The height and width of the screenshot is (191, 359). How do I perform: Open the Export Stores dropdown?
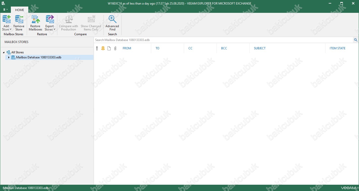click(50, 23)
